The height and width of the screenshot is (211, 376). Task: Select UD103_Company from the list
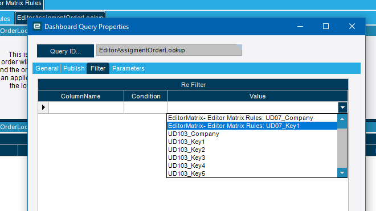coord(252,134)
